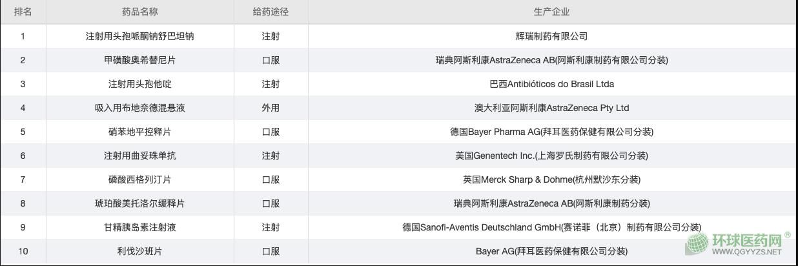
Task: Click the 外用 route cell
Action: click(271, 108)
